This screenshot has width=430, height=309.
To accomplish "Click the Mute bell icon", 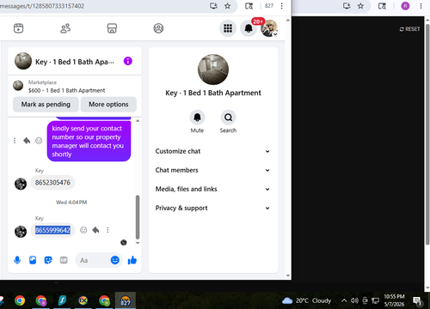I will click(x=197, y=118).
